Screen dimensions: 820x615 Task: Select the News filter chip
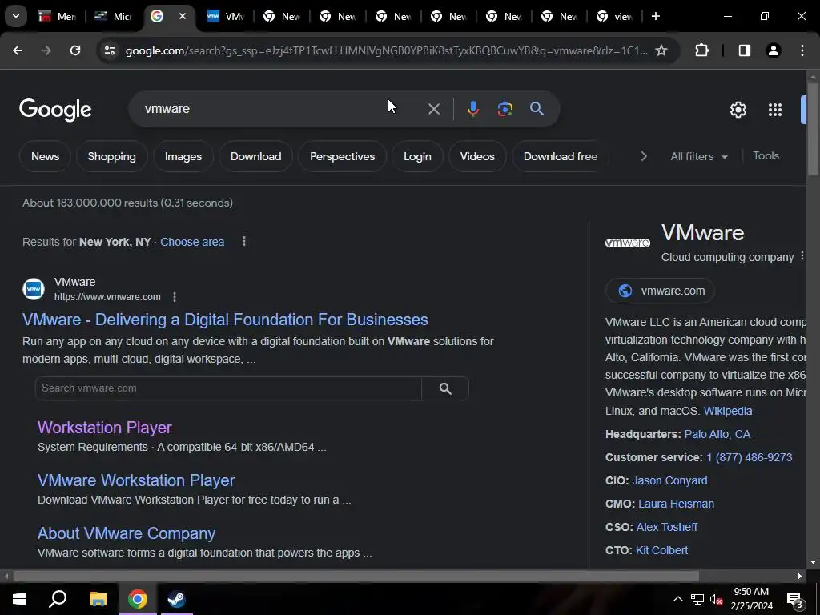coord(45,156)
